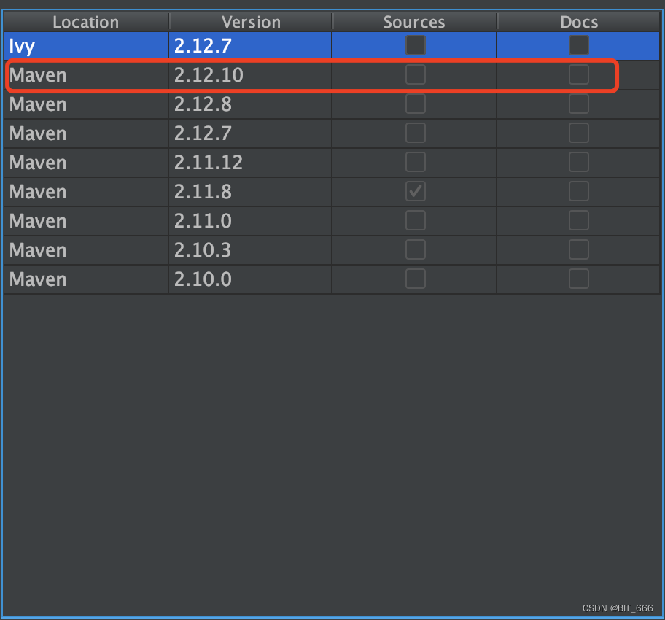The height and width of the screenshot is (620, 665).
Task: Toggle Sources checkbox for Maven 2.10.0
Action: click(415, 279)
